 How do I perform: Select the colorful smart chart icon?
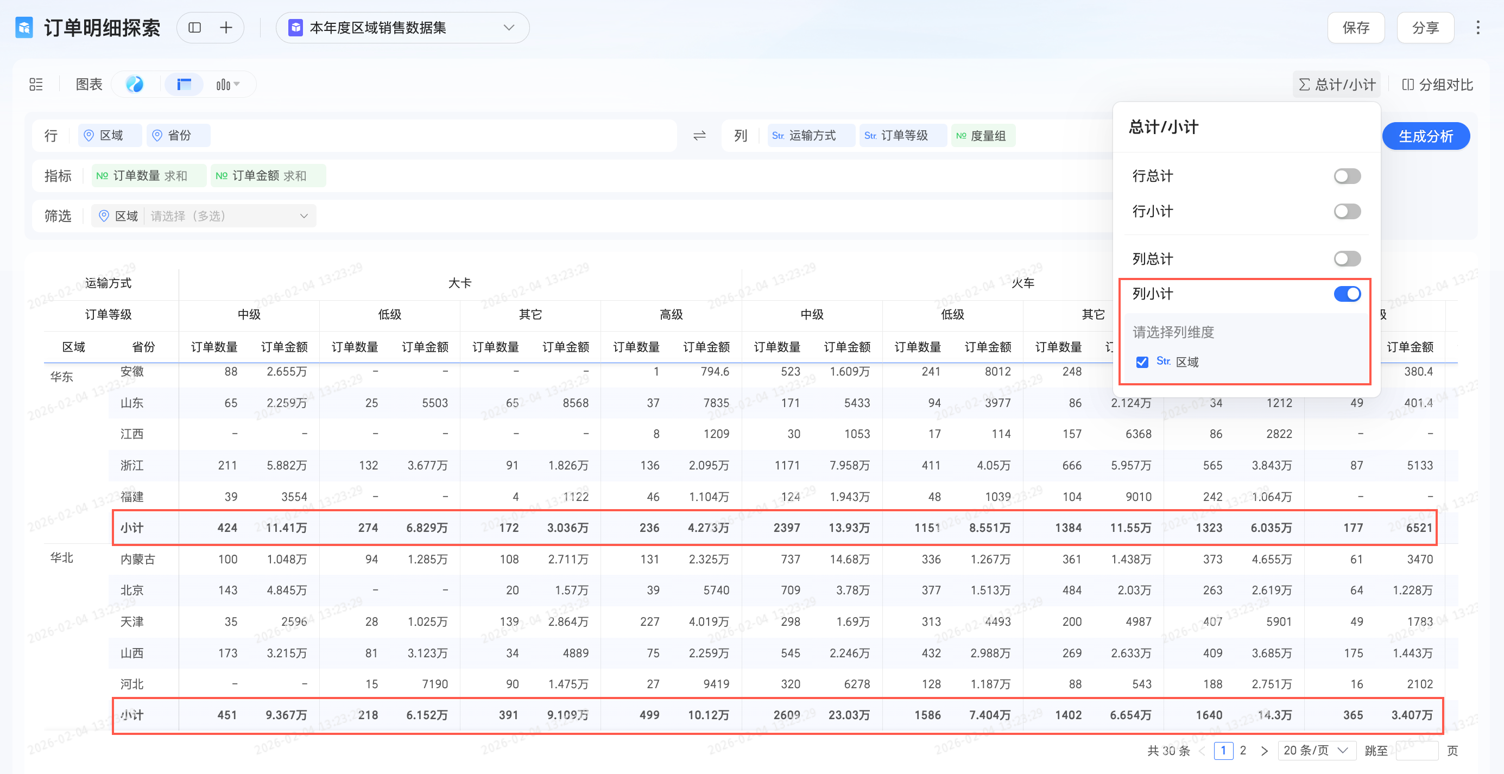pyautogui.click(x=134, y=85)
